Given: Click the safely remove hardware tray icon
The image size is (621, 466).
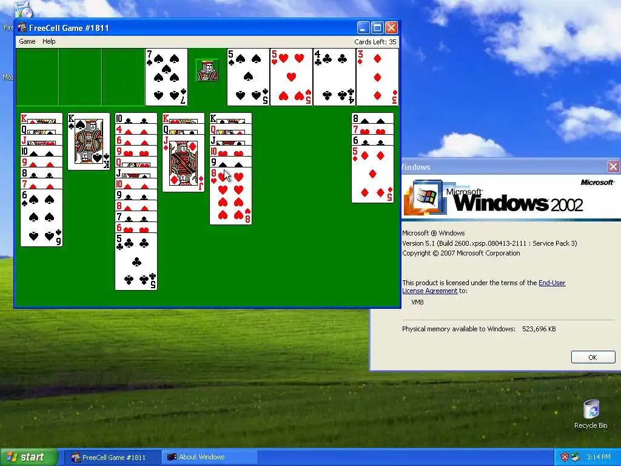Looking at the screenshot, I should [x=576, y=457].
